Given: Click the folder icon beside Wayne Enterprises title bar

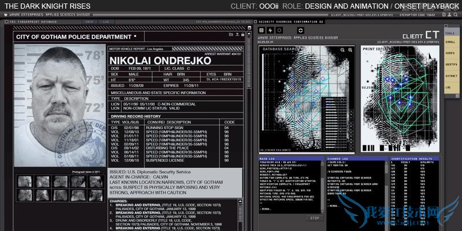Looking at the screenshot, I should (x=6, y=14).
